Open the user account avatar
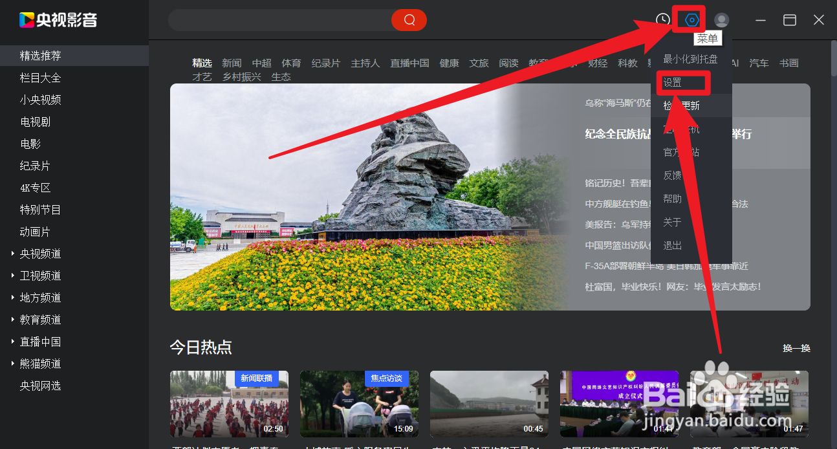The image size is (837, 449). coord(721,20)
